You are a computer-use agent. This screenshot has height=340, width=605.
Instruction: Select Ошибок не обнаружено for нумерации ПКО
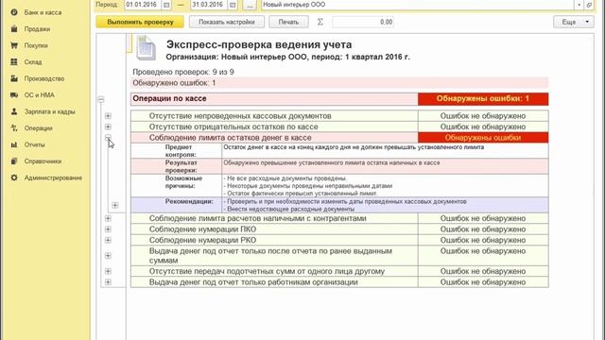tap(483, 229)
